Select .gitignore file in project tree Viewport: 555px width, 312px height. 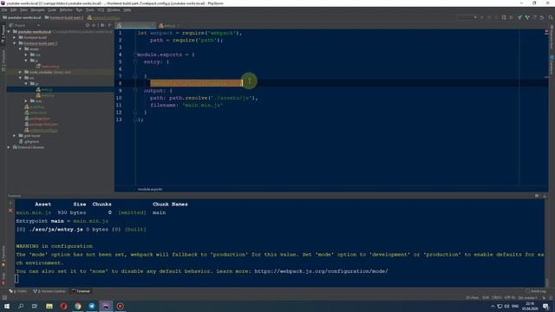click(29, 141)
